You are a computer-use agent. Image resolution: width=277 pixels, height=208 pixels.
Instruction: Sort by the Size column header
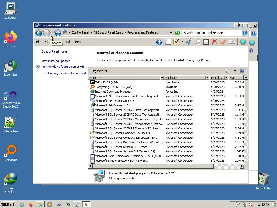pos(236,78)
